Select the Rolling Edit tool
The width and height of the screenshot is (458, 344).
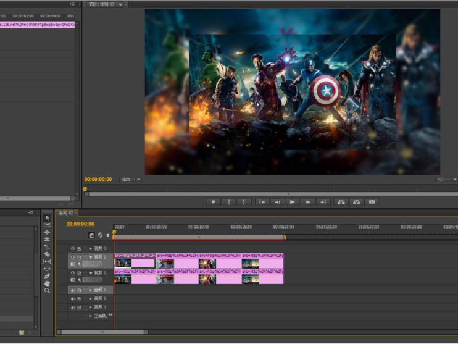point(47,240)
